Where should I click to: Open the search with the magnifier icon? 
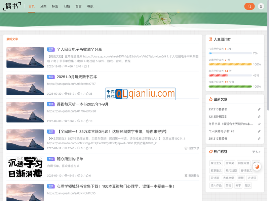pyautogui.click(x=249, y=6)
